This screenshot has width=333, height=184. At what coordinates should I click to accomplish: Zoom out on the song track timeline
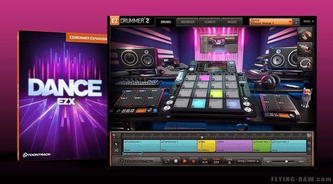309,149
